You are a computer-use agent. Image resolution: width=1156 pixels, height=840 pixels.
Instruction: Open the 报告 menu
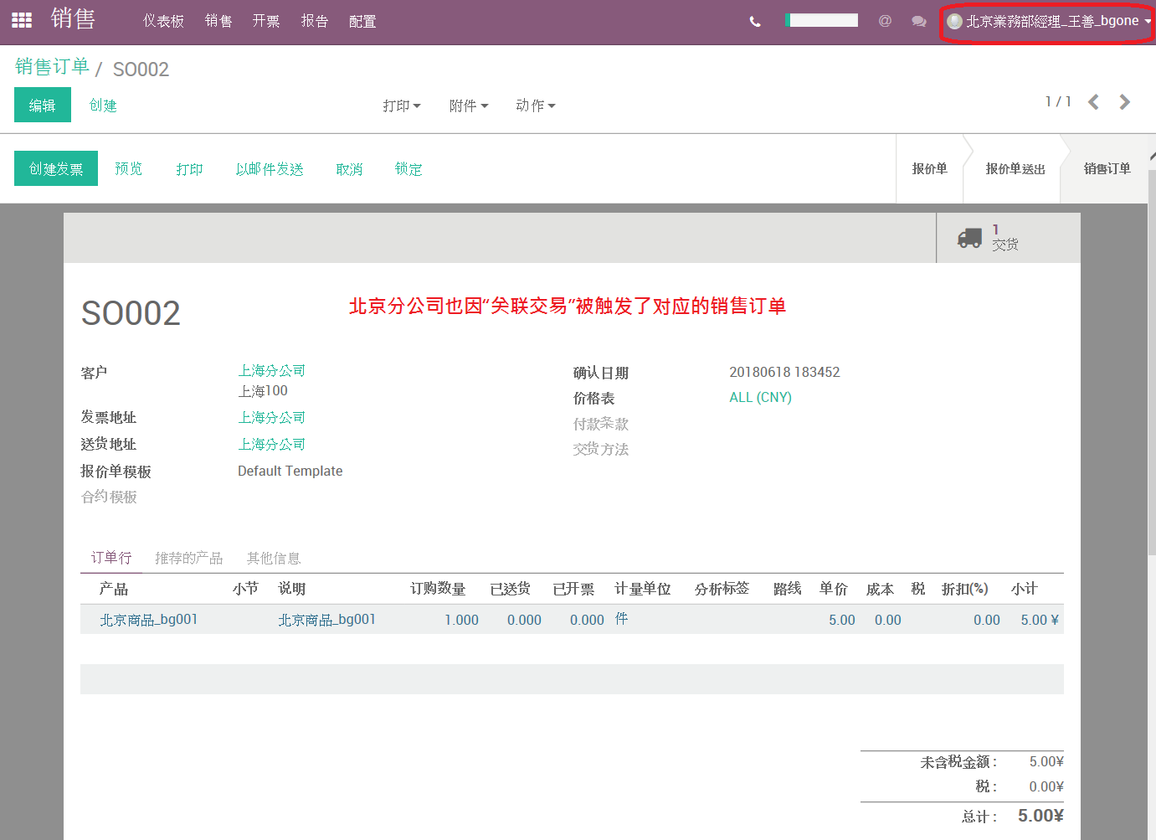315,21
